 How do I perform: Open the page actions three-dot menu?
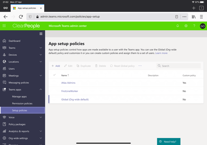click(184, 17)
